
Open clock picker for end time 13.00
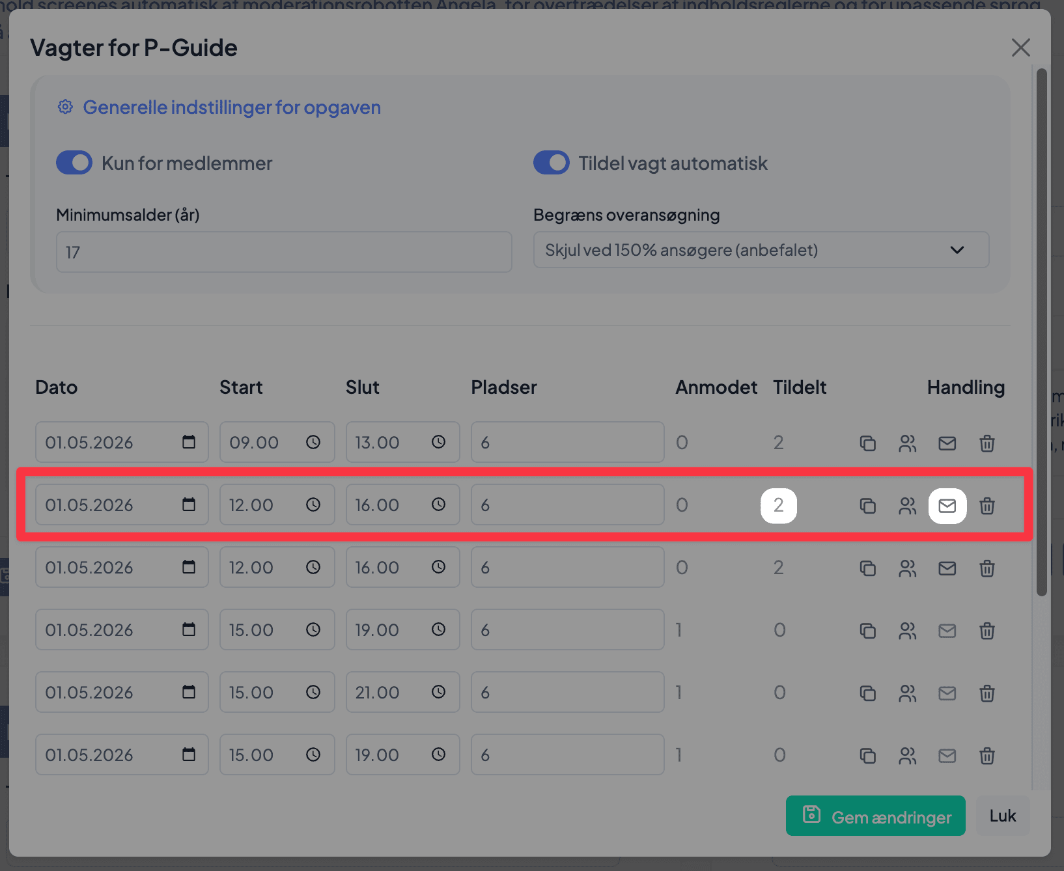click(438, 442)
